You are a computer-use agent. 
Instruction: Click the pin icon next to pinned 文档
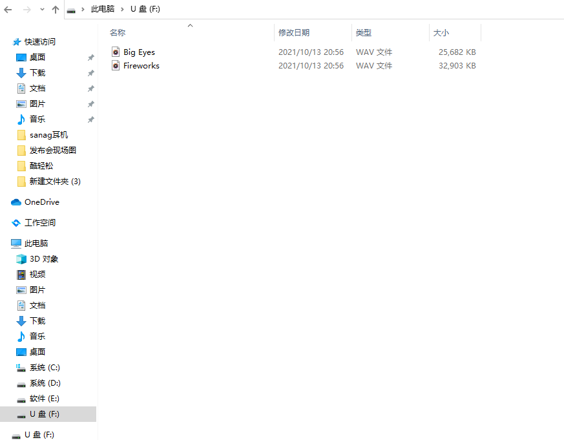91,89
